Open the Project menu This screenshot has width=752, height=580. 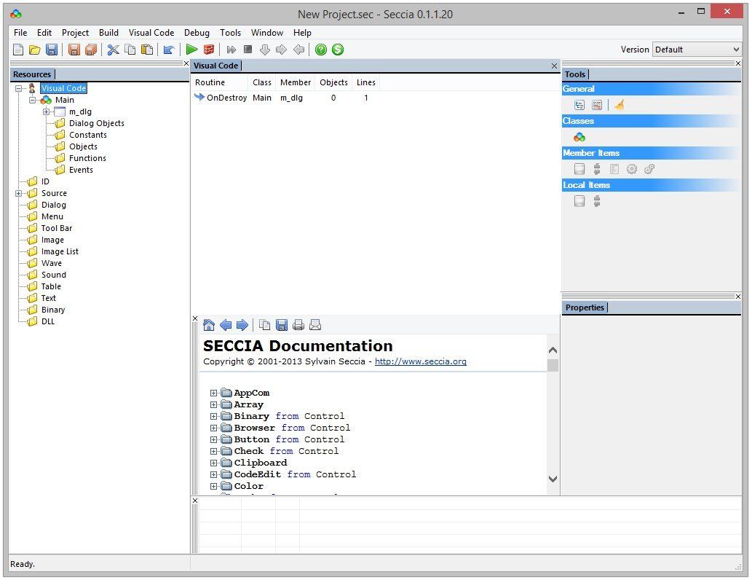pyautogui.click(x=75, y=33)
